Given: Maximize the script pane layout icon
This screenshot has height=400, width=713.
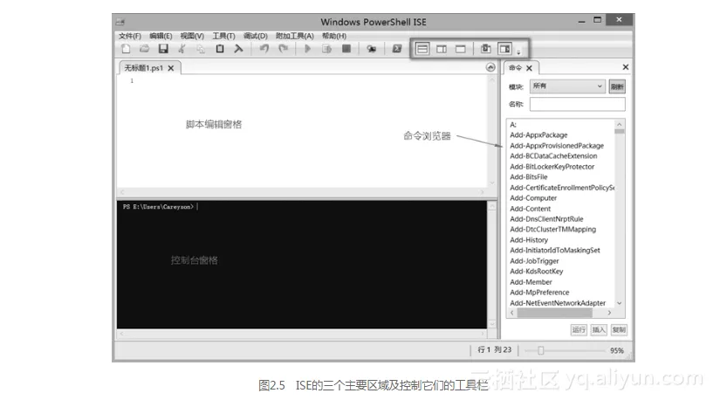Looking at the screenshot, I should pyautogui.click(x=461, y=49).
